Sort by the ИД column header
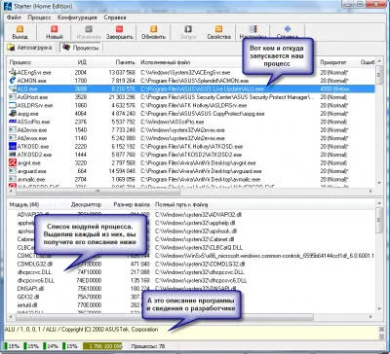This screenshot has width=390, height=354. (x=83, y=62)
